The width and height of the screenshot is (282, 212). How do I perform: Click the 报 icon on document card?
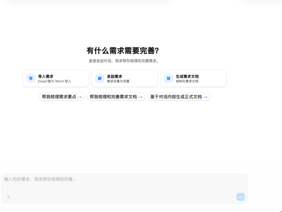[168, 78]
